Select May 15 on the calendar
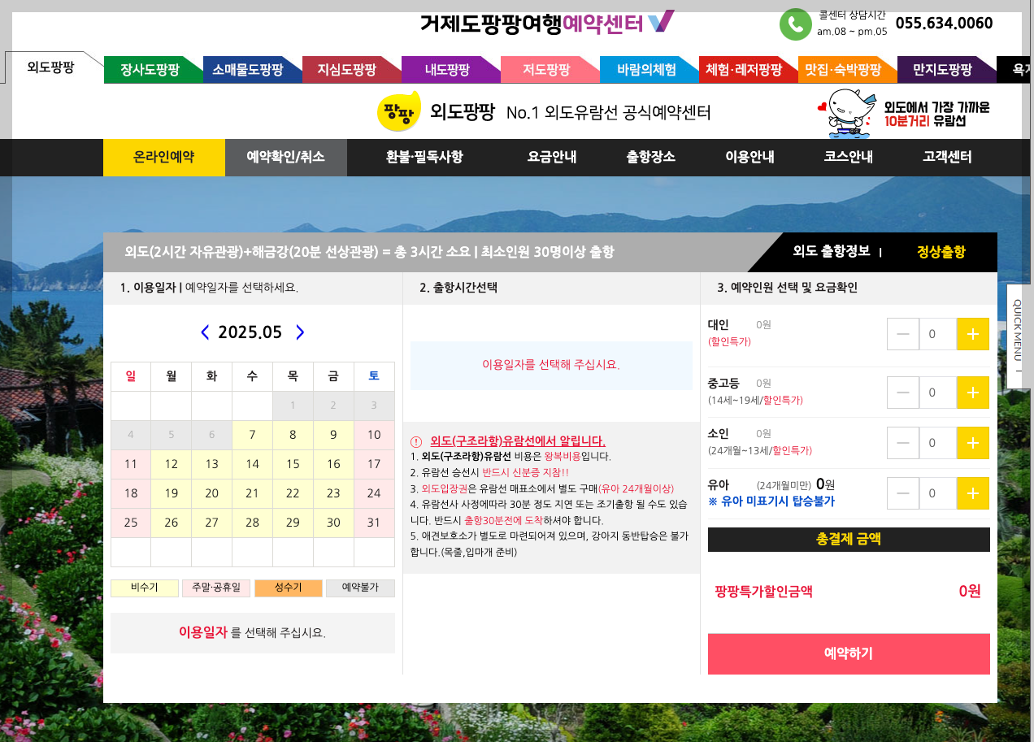This screenshot has width=1034, height=742. (x=293, y=464)
